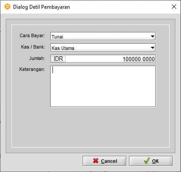Click the IDR currency label in Jumlah
This screenshot has width=181, height=172.
tap(58, 59)
